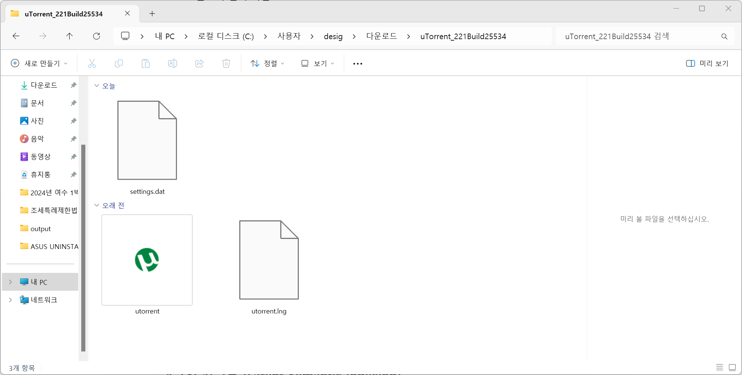The width and height of the screenshot is (742, 375).
Task: Switch to large thumbnails view icon in status bar
Action: tap(732, 368)
